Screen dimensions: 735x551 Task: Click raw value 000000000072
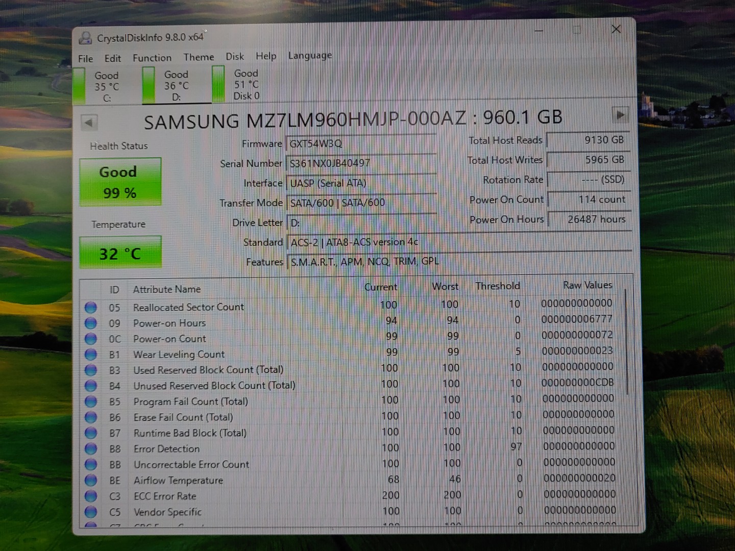(x=577, y=335)
